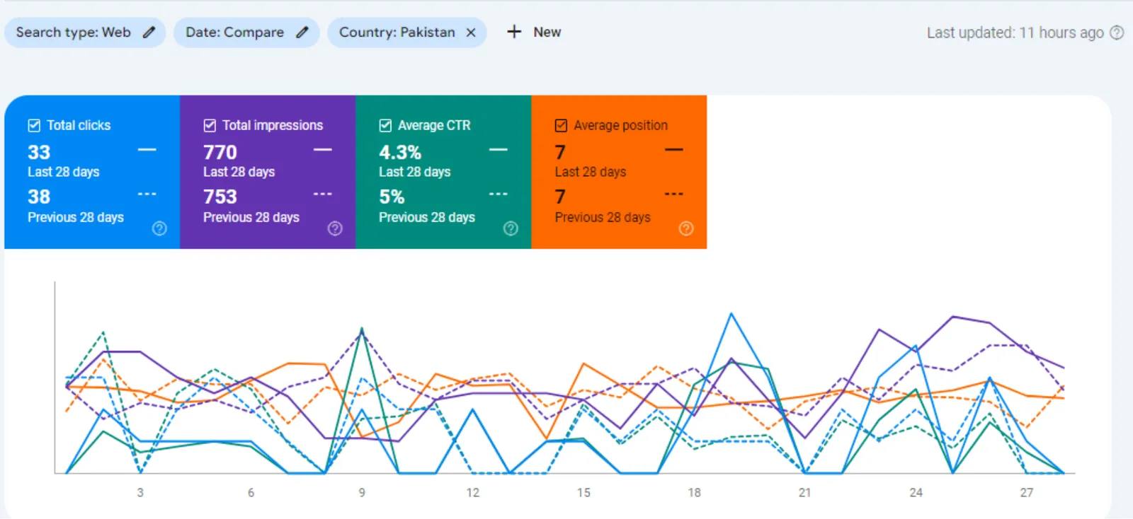This screenshot has height=519, width=1133.
Task: Open help icon on Average CTR card
Action: [511, 228]
